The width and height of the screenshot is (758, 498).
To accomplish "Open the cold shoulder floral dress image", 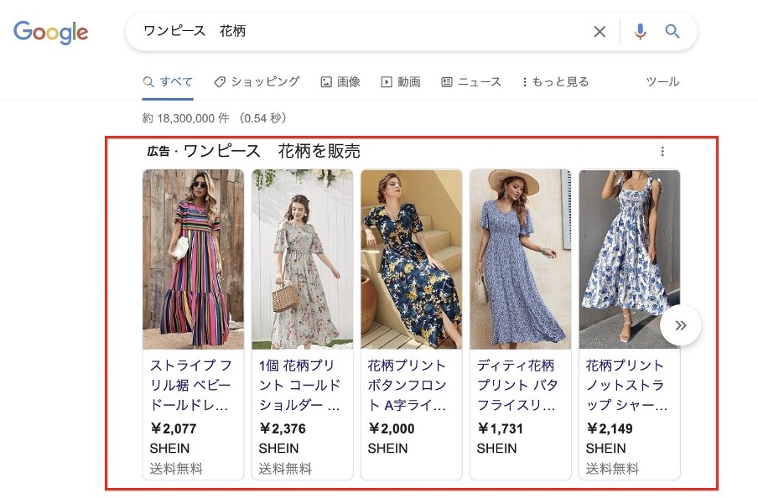I will coord(302,259).
